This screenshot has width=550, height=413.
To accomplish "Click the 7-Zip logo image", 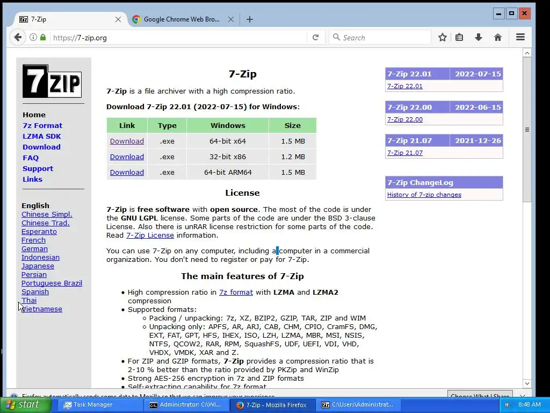I will coord(52,81).
